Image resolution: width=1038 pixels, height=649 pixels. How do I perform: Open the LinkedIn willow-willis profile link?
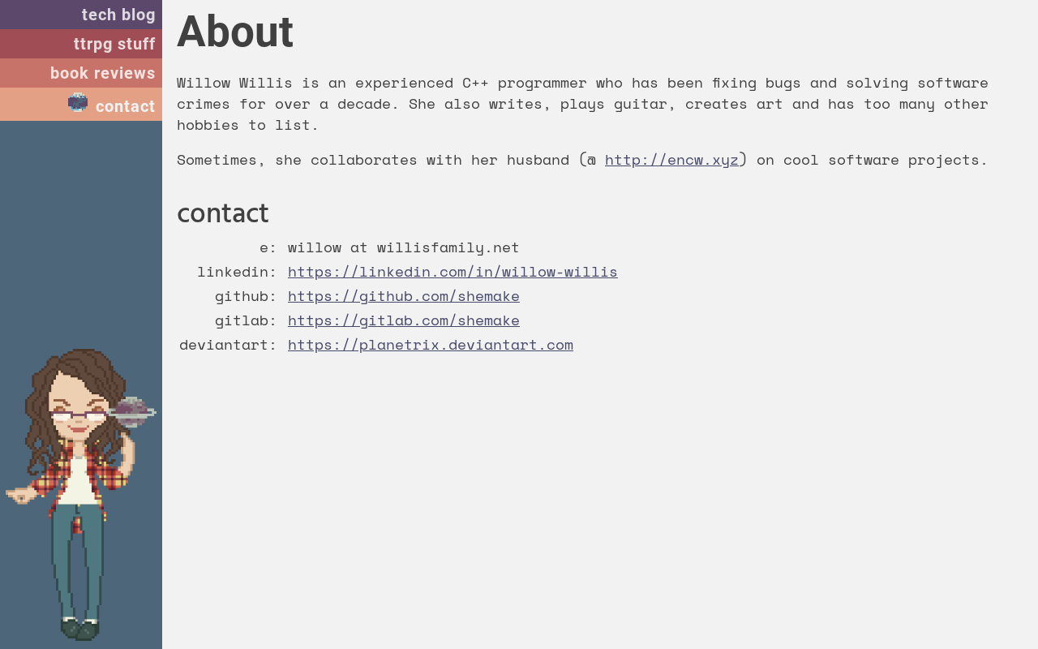point(453,272)
